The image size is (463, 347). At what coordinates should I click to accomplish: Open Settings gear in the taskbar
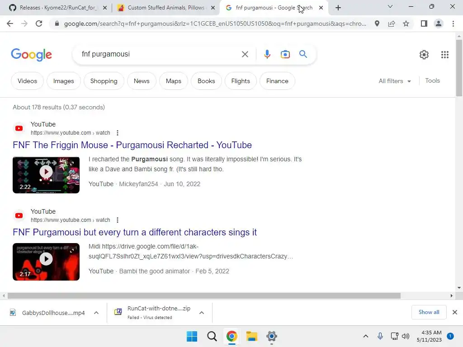point(271,336)
